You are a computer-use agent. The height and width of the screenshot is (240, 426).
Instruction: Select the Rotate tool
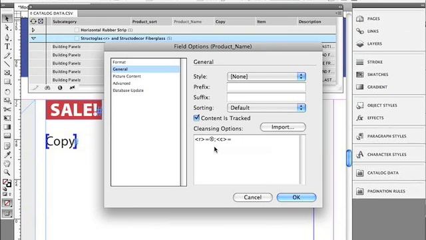(7, 92)
